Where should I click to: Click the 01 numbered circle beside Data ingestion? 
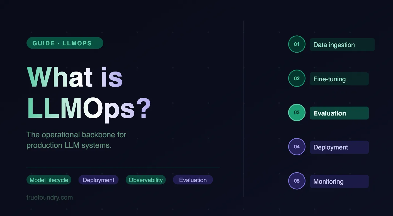pyautogui.click(x=297, y=44)
